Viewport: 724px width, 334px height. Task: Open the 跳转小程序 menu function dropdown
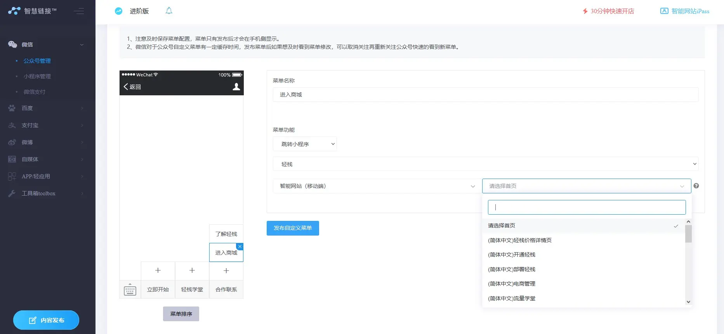305,144
